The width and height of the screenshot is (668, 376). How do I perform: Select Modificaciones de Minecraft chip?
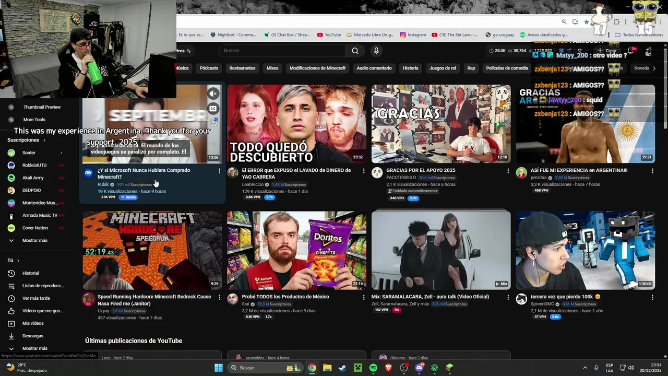tap(317, 68)
